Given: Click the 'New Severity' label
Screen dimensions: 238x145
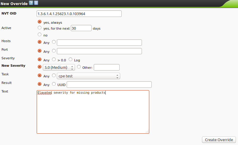Looking at the screenshot, I should point(13,66).
